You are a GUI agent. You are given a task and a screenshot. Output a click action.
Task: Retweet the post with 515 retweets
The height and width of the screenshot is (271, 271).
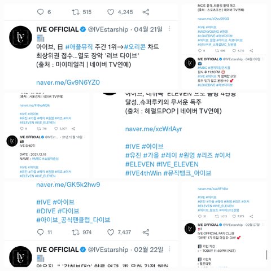[x=76, y=12]
